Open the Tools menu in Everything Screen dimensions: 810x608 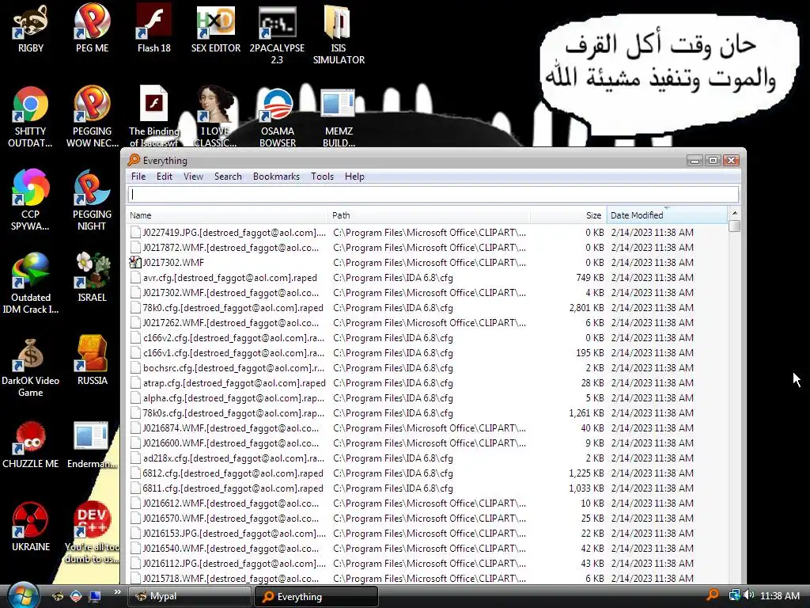[x=323, y=177]
